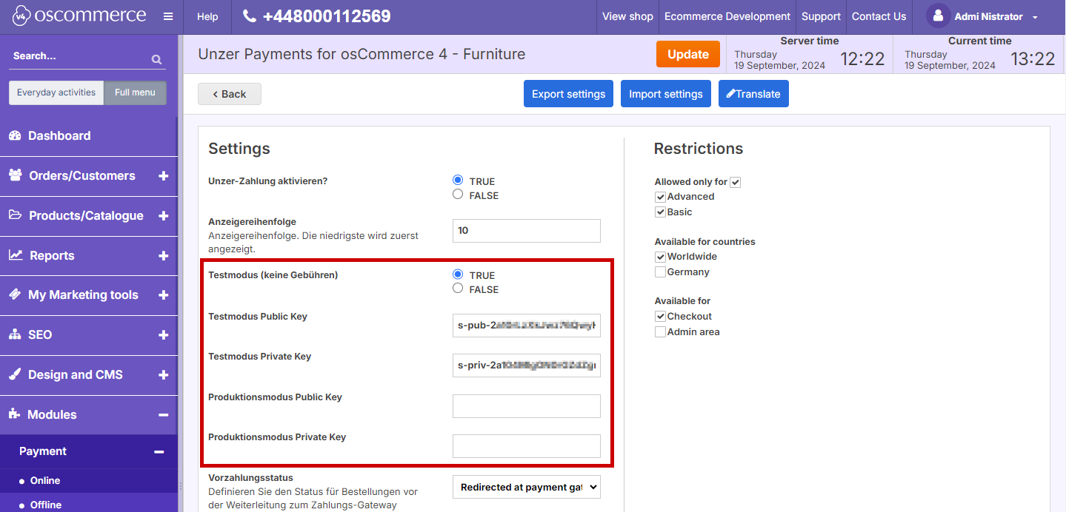
Task: Open the Vorzahlungsstatus dropdown
Action: (x=526, y=487)
